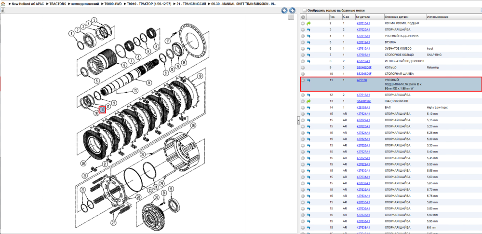Open part number link S14701960

pyautogui.click(x=364, y=101)
